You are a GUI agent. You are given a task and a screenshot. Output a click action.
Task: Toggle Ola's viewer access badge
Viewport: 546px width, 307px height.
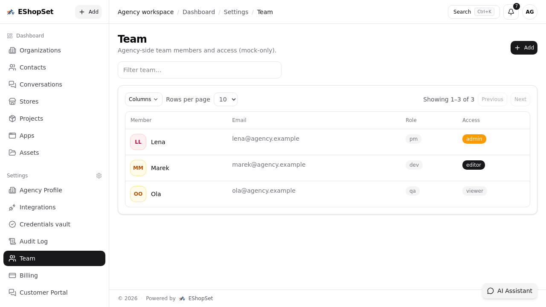474,191
